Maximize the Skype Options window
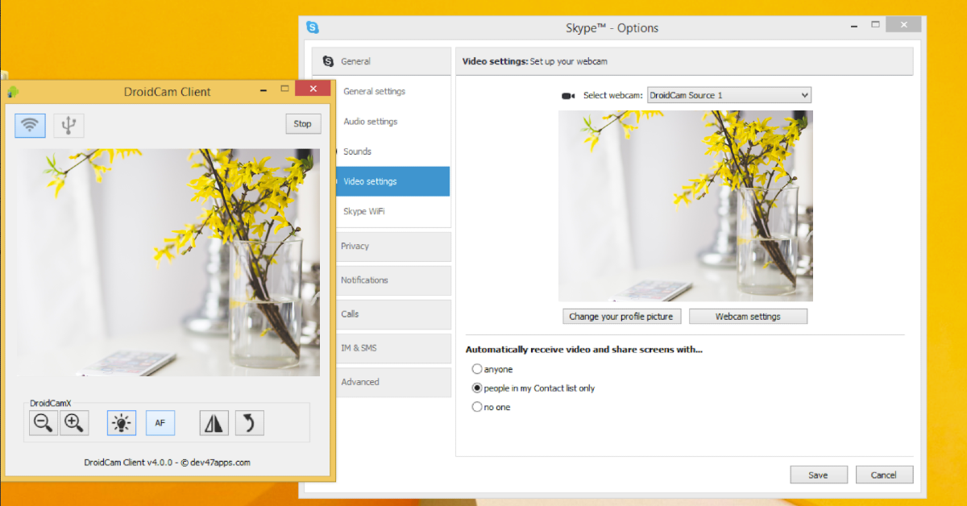The image size is (967, 506). tap(875, 25)
